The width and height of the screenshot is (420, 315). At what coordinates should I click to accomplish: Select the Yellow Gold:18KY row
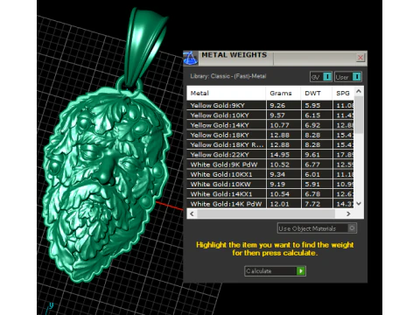tap(270, 135)
